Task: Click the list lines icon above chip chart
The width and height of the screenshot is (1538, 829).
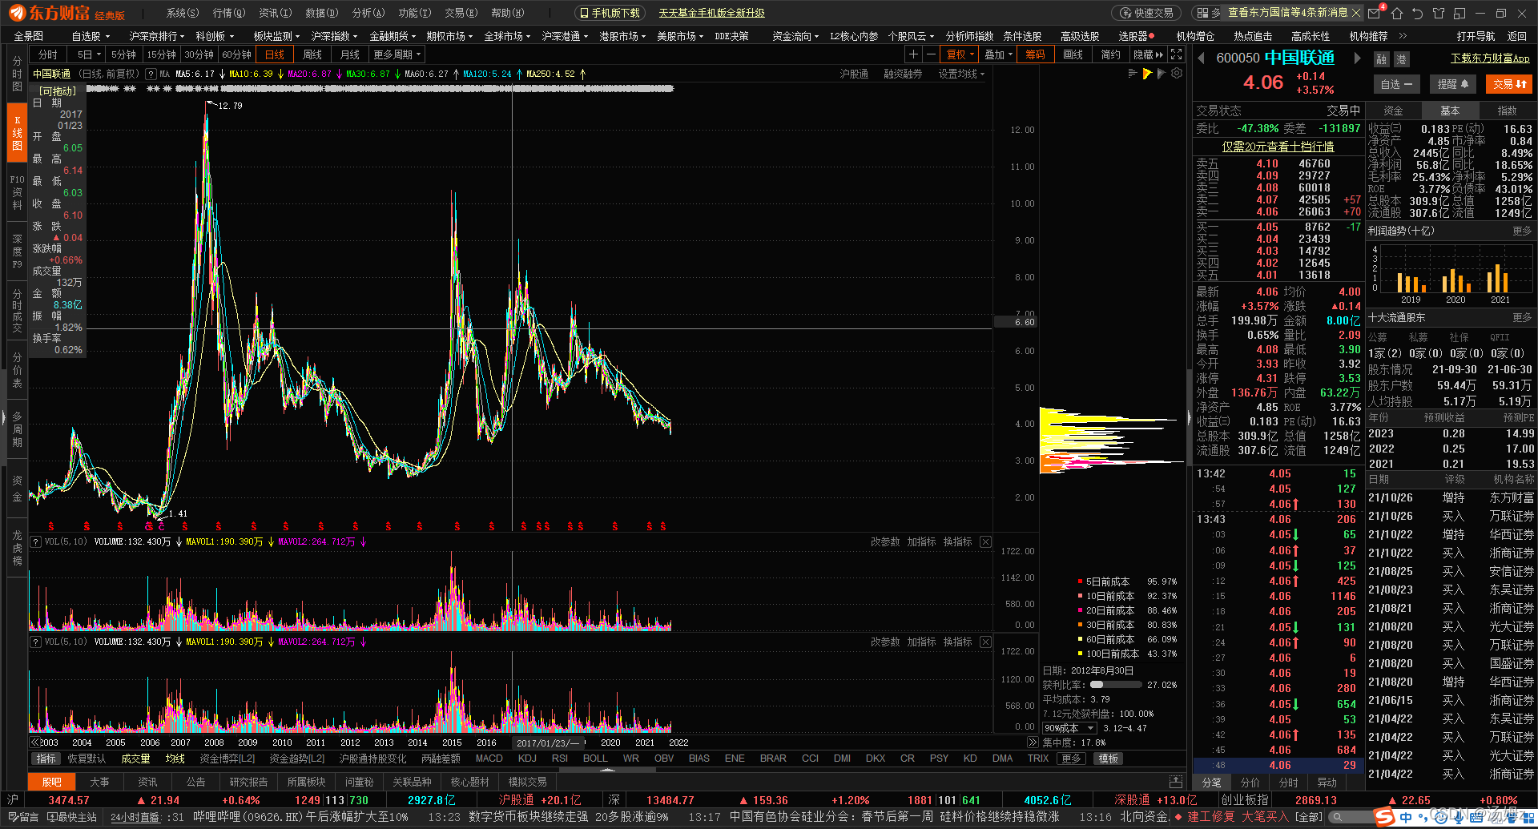Action: tap(1133, 73)
